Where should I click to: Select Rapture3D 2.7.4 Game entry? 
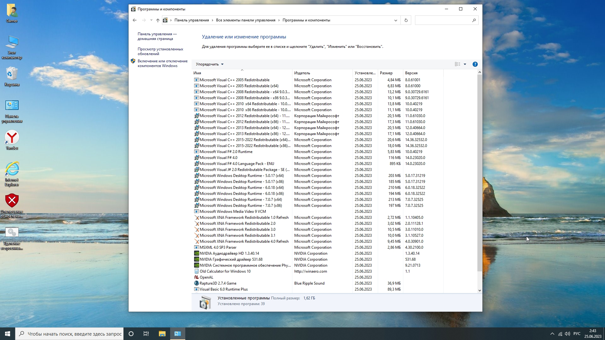(218, 283)
